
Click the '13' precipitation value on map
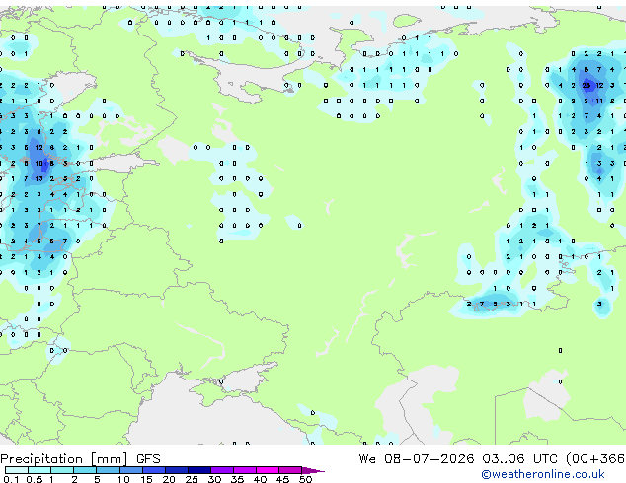pyautogui.click(x=39, y=179)
